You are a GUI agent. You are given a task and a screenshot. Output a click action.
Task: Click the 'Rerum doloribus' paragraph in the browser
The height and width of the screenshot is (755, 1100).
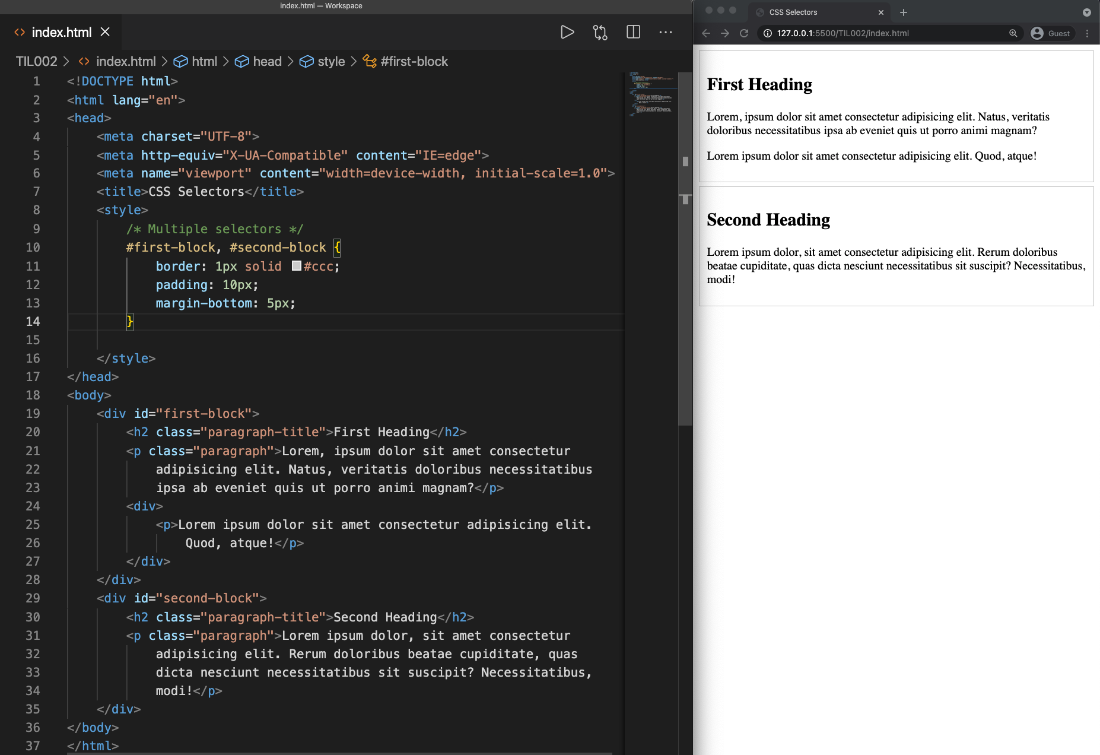click(x=896, y=265)
